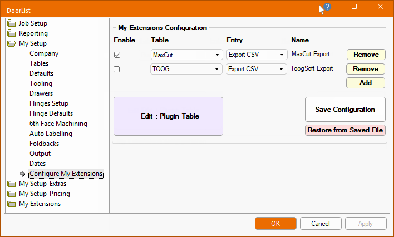The width and height of the screenshot is (394, 237).
Task: Click the My Extensions folder icon
Action: (12, 204)
